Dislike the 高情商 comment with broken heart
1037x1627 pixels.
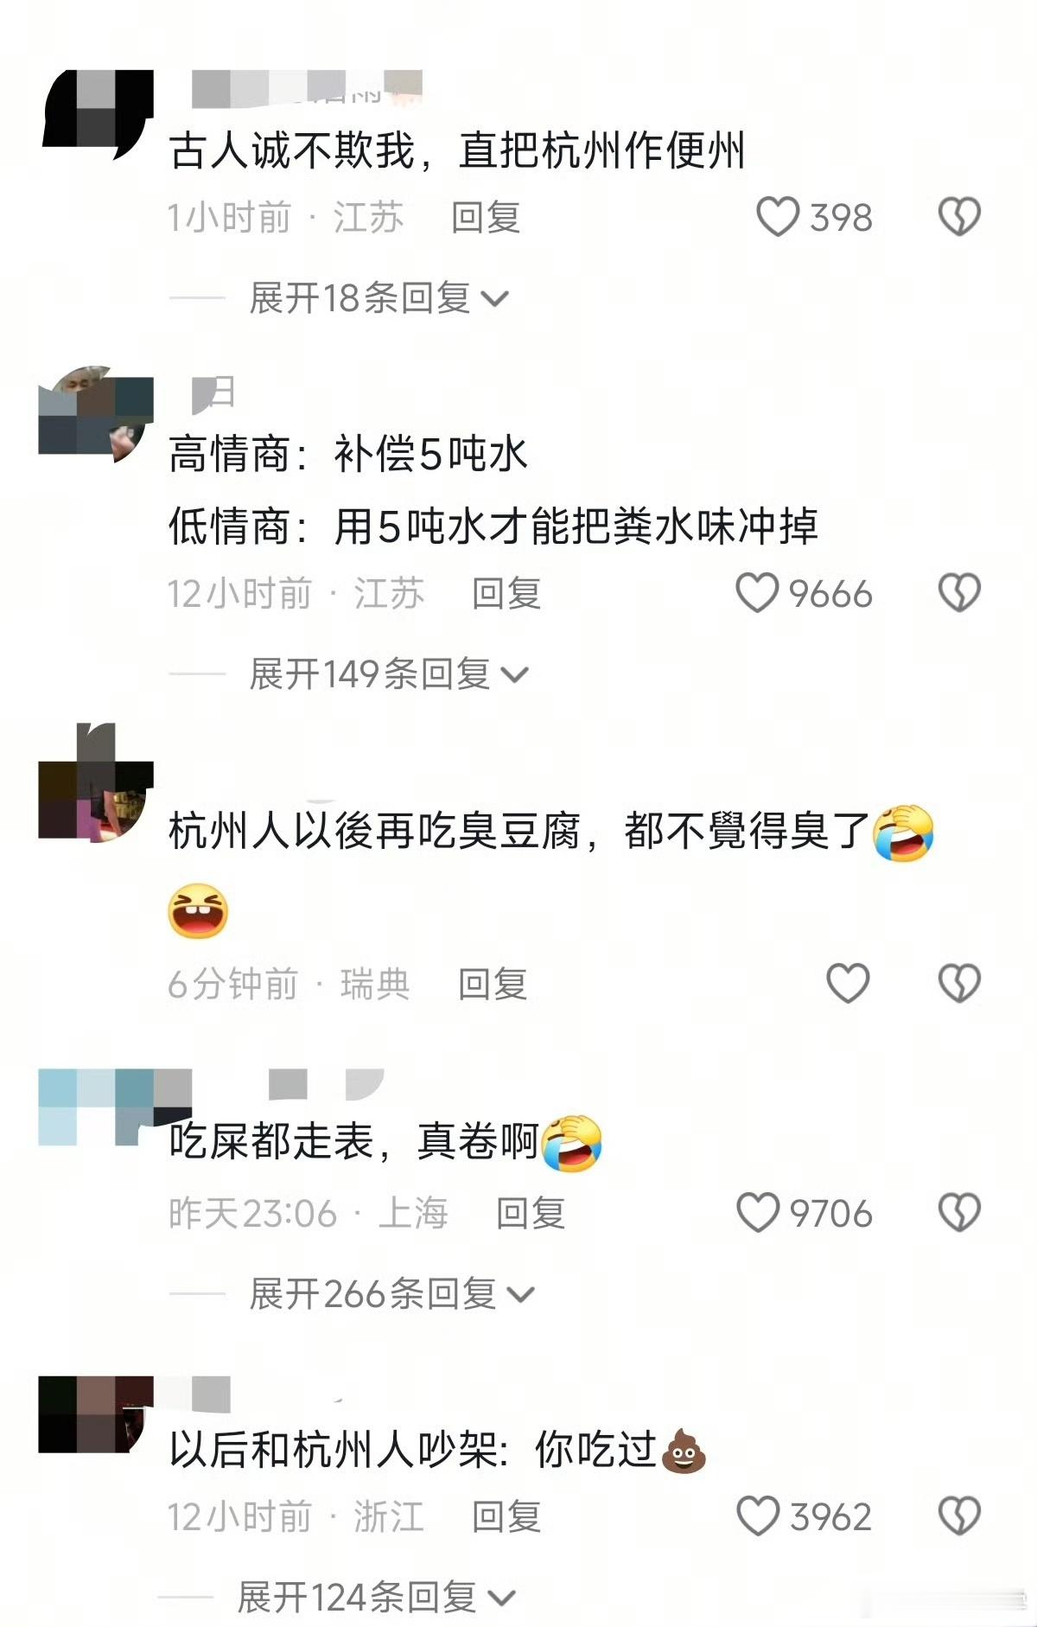point(959,594)
